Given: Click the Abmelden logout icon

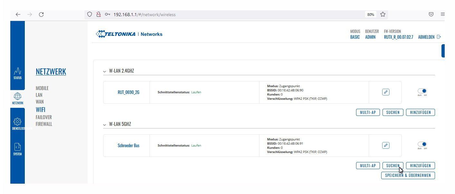Looking at the screenshot, I should pos(439,37).
